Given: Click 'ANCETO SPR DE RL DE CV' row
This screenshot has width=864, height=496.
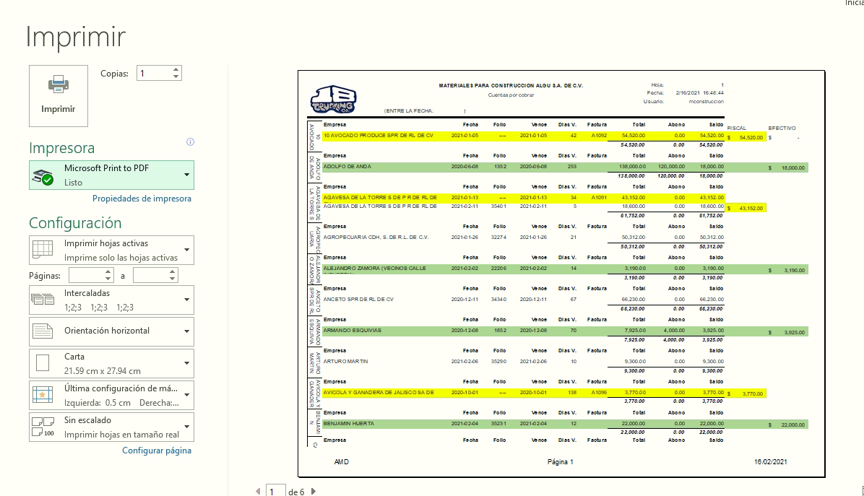Looking at the screenshot, I should [x=524, y=300].
